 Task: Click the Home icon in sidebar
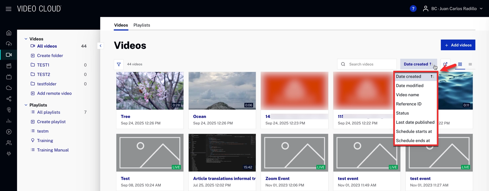9,33
